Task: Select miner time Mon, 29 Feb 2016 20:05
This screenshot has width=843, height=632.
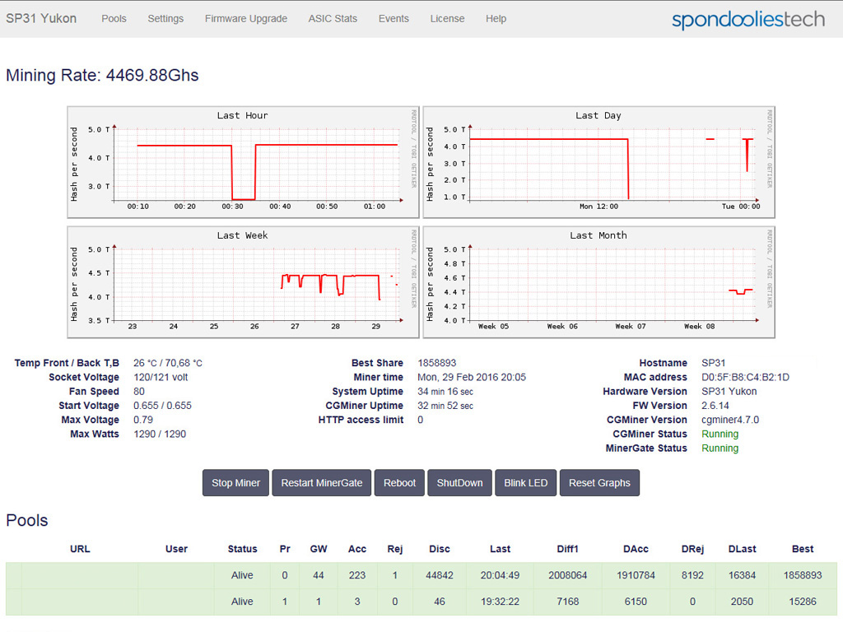Action: [x=472, y=377]
